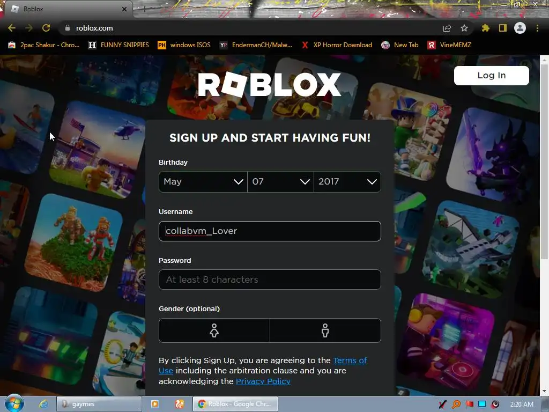Click the red flag Action Center tray icon
This screenshot has height=412, width=549.
click(x=470, y=404)
